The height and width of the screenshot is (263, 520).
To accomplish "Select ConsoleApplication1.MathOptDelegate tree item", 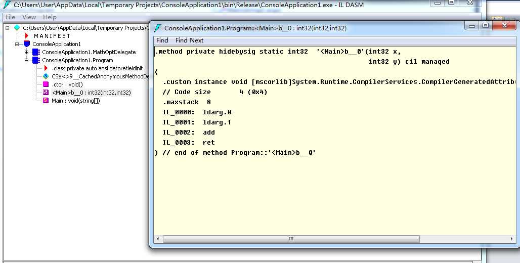I will point(89,52).
